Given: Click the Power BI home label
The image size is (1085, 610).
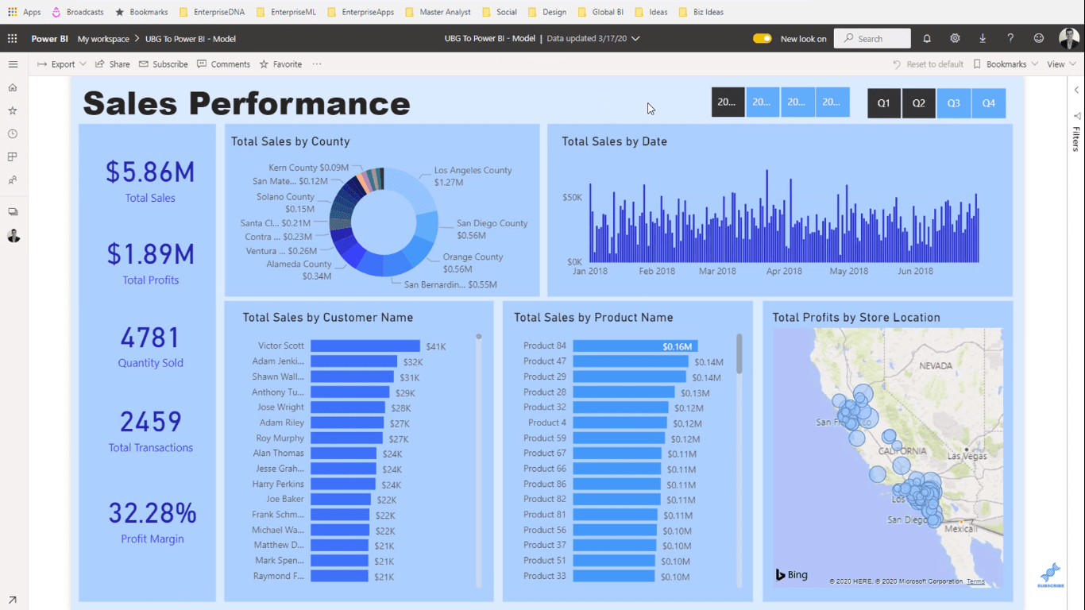Looking at the screenshot, I should [x=49, y=38].
